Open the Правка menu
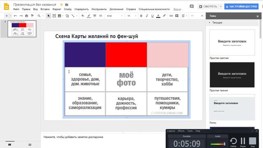This screenshot has width=263, height=148. click(26, 9)
